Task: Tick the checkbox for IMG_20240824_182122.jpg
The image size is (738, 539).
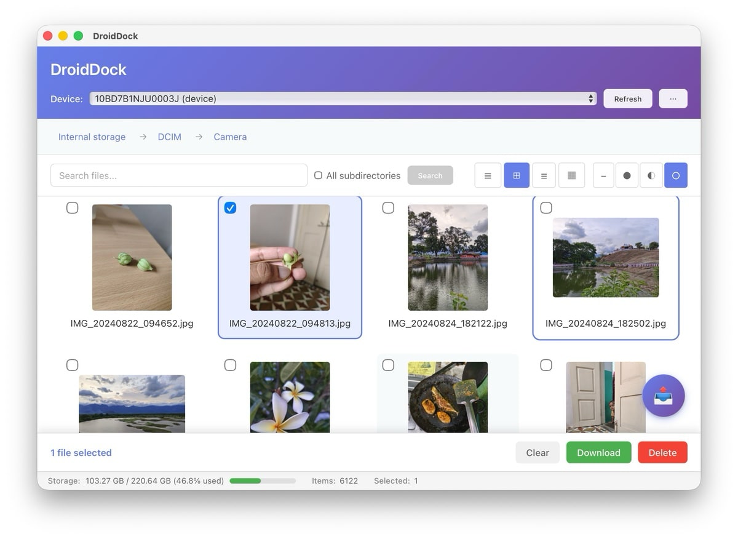Action: pos(388,208)
